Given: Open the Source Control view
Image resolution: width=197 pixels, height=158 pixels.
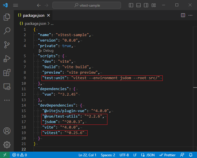Looking at the screenshot, I should point(7,44).
